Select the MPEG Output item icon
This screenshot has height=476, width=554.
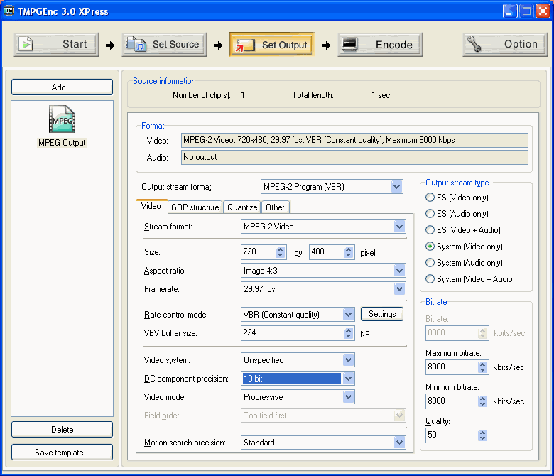(63, 119)
